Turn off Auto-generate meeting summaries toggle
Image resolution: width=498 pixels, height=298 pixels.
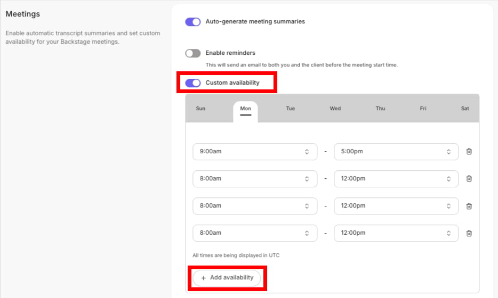(x=193, y=22)
